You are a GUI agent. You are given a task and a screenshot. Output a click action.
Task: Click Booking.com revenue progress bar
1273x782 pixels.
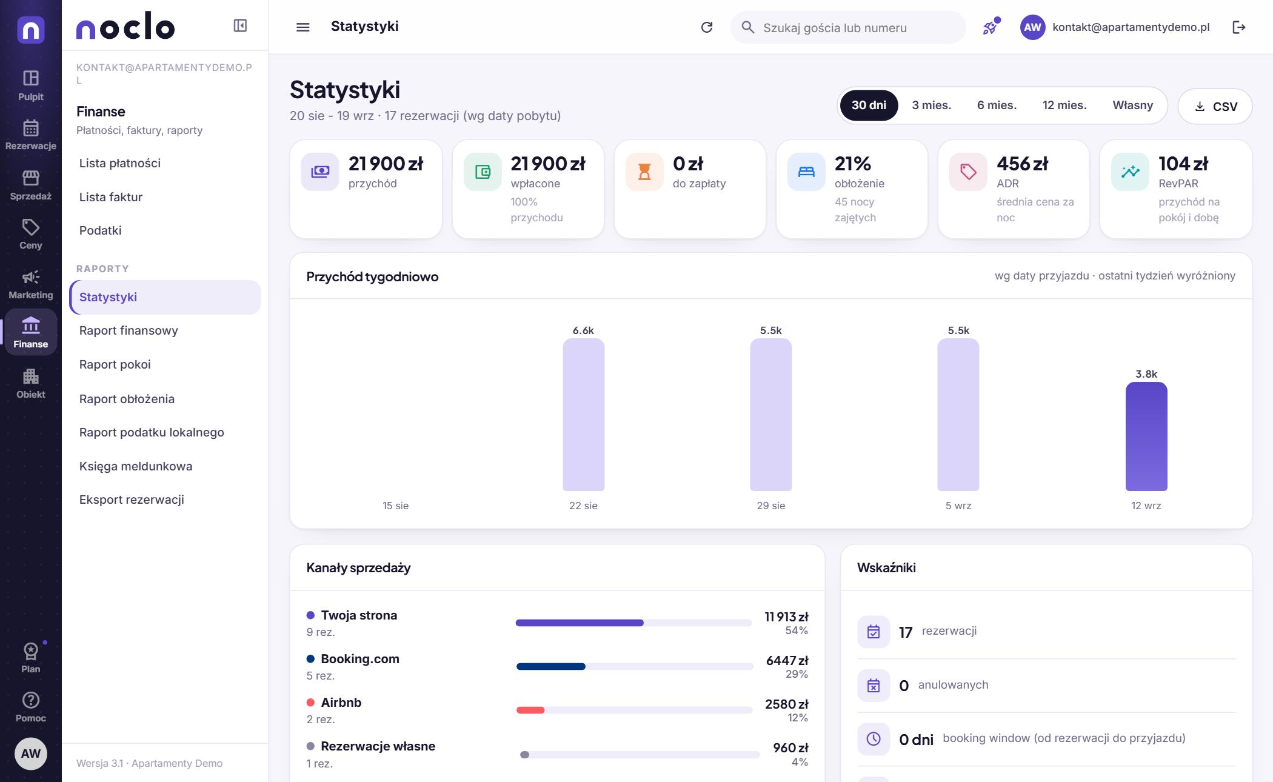coord(634,667)
